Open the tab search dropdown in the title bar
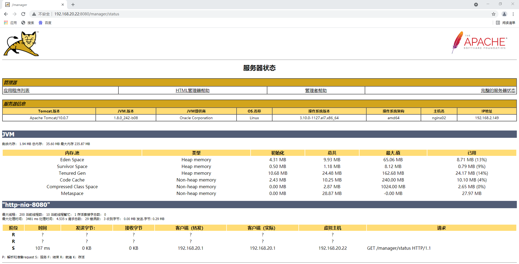 click(476, 5)
